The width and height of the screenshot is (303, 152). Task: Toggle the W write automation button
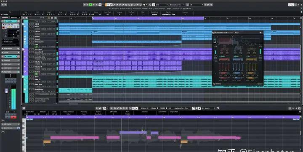click(93, 5)
